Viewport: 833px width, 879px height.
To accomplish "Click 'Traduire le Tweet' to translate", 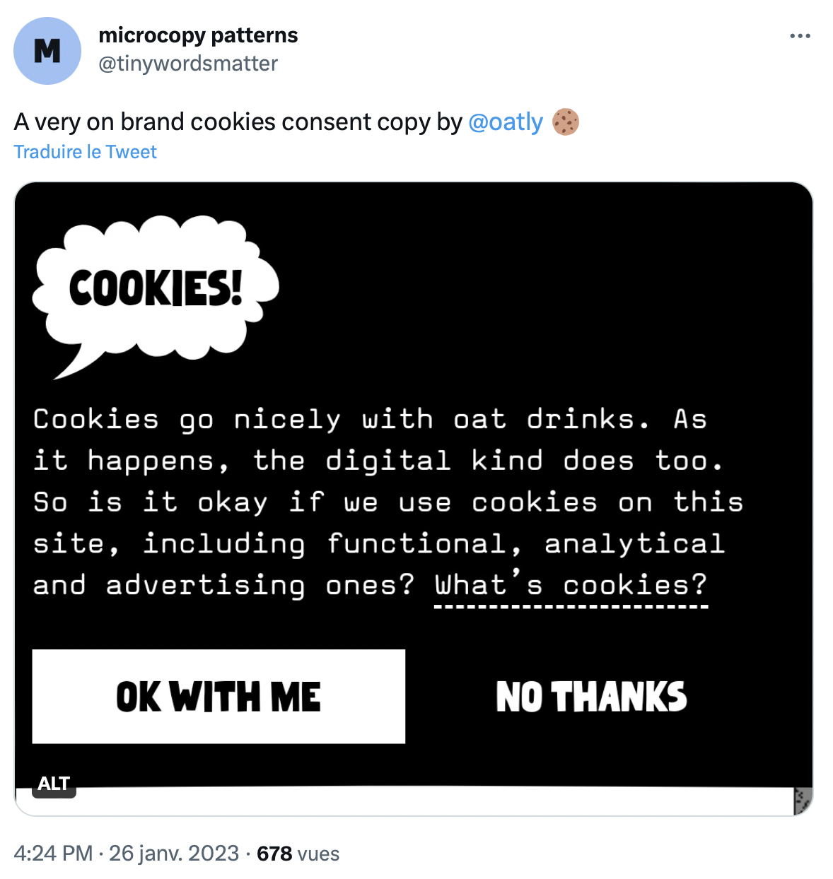I will [x=85, y=152].
